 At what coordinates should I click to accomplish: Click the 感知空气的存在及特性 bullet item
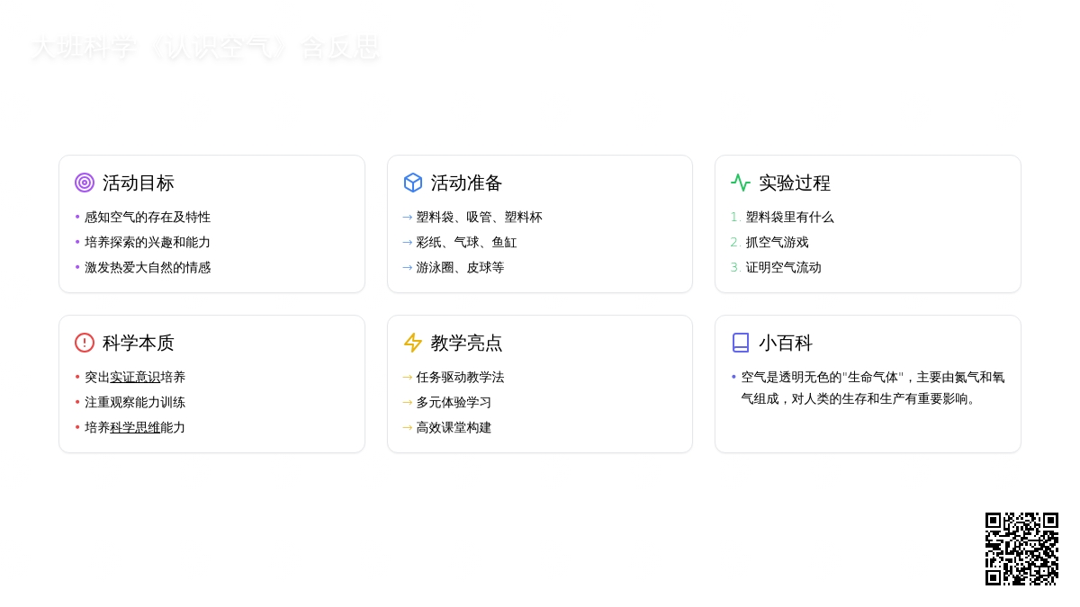pyautogui.click(x=148, y=218)
